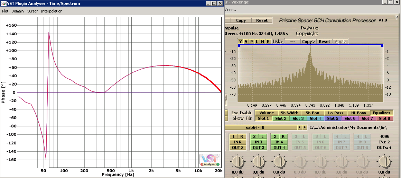Open Plot menu in VST Plugin Analyser
This screenshot has height=178, width=401.
pyautogui.click(x=6, y=11)
